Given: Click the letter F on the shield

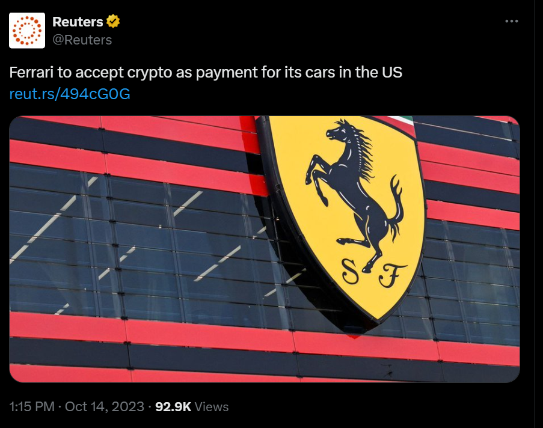Looking at the screenshot, I should [x=391, y=276].
